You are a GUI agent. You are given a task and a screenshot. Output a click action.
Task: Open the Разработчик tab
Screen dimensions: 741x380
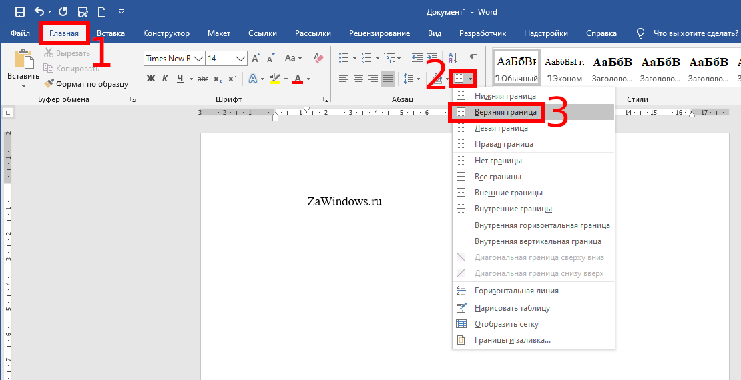483,33
